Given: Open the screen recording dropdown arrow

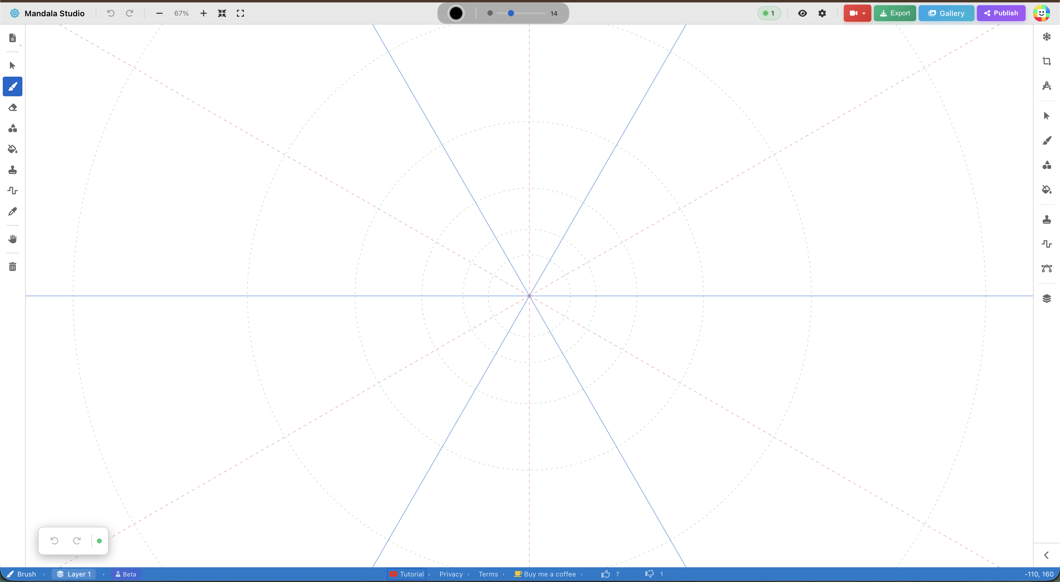Looking at the screenshot, I should 864,13.
